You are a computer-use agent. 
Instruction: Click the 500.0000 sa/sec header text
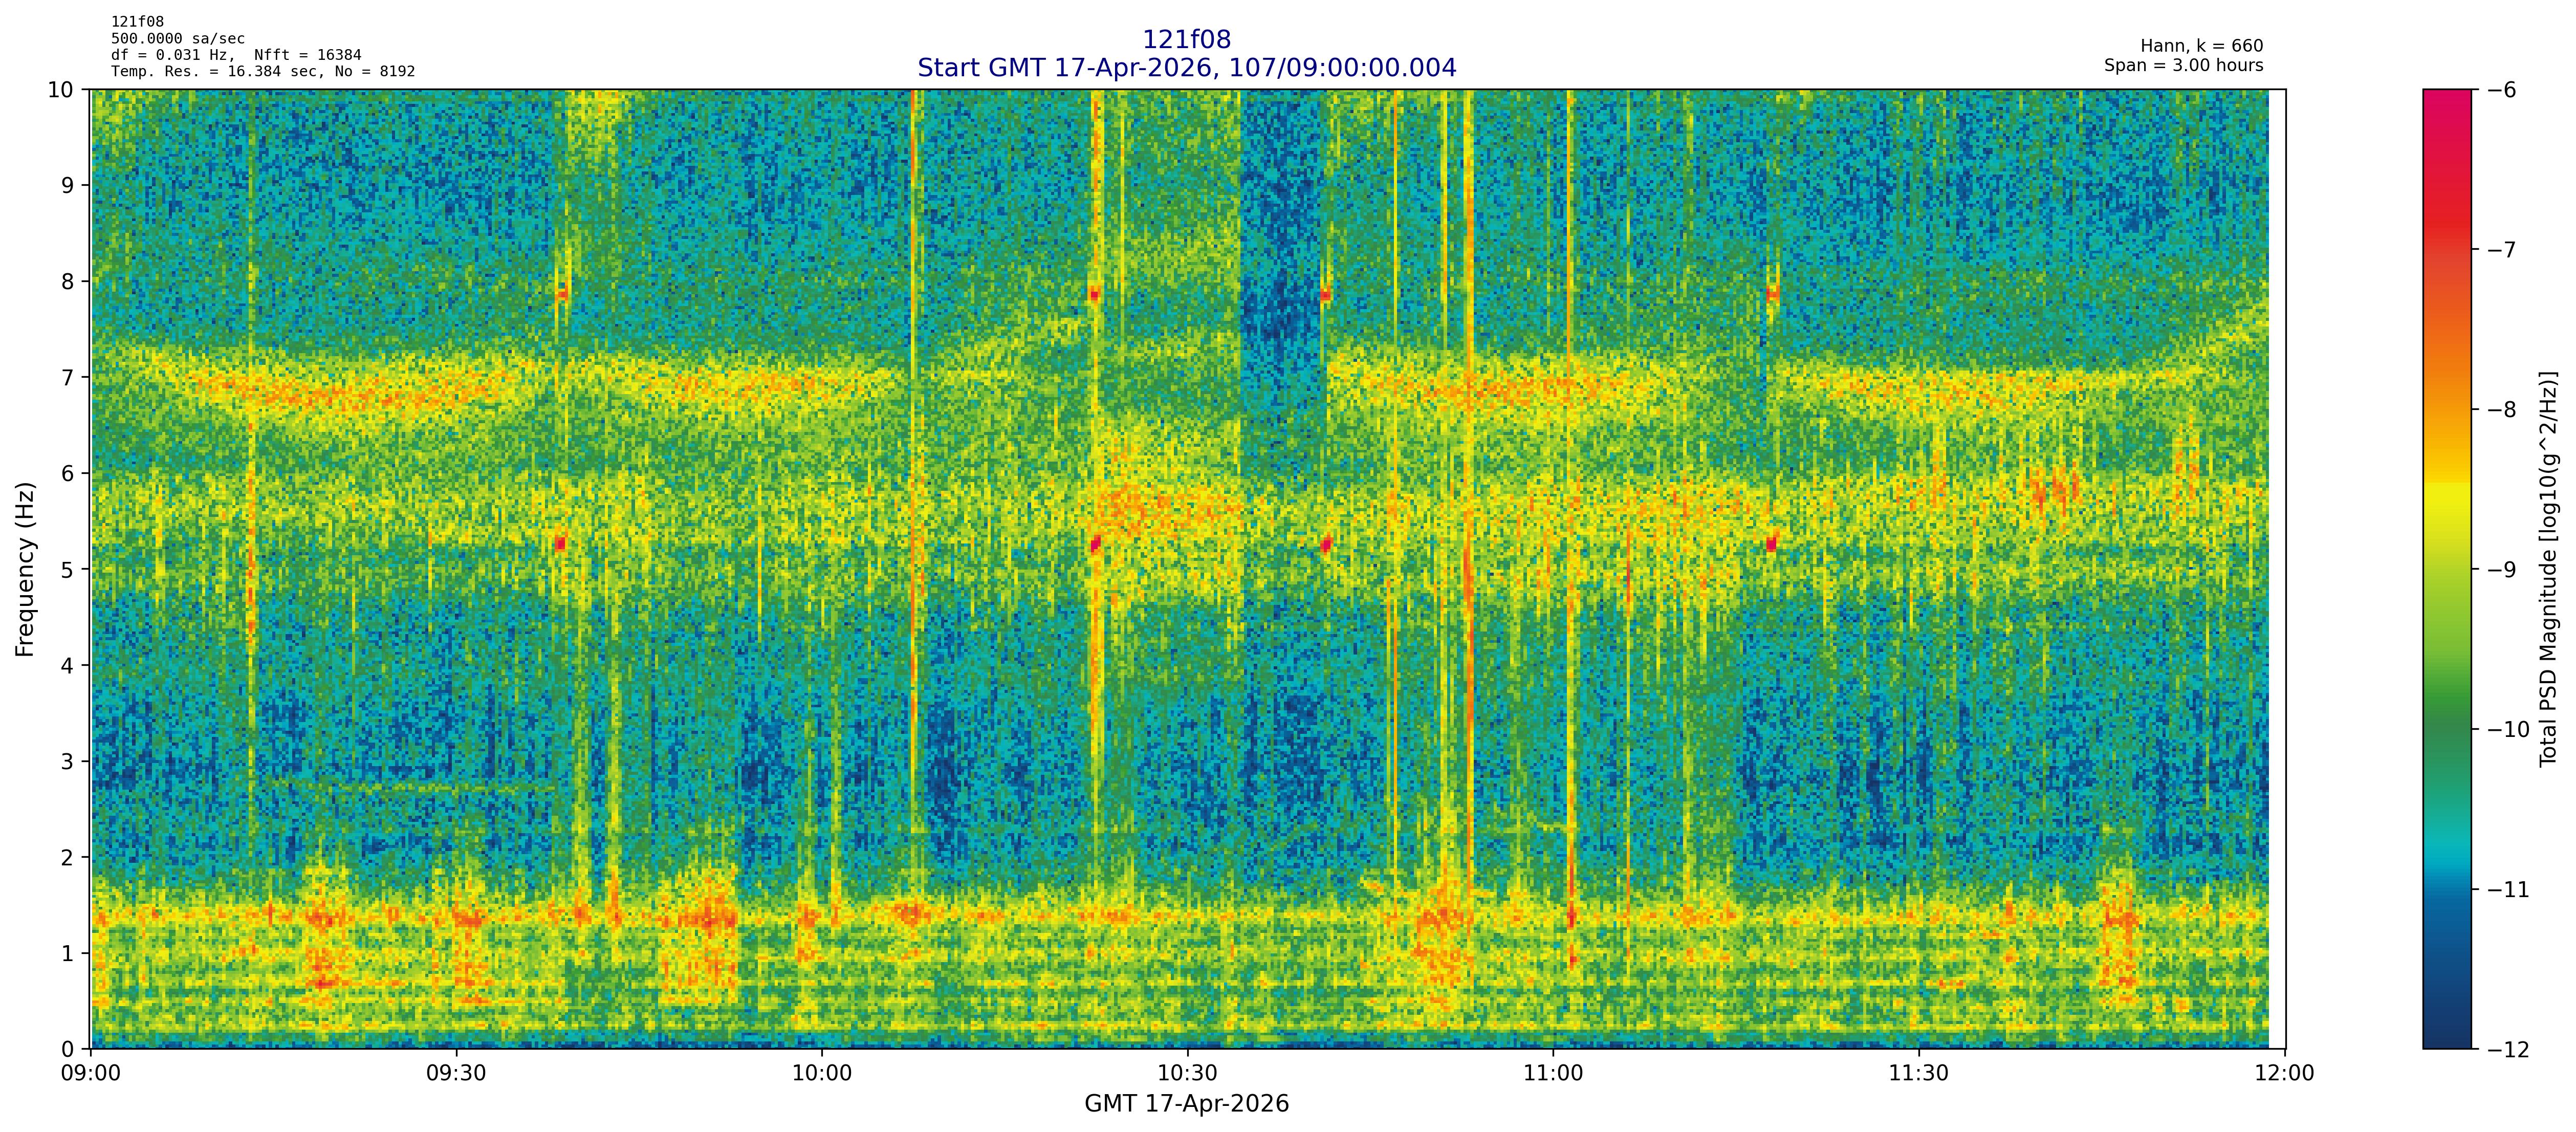pyautogui.click(x=178, y=39)
